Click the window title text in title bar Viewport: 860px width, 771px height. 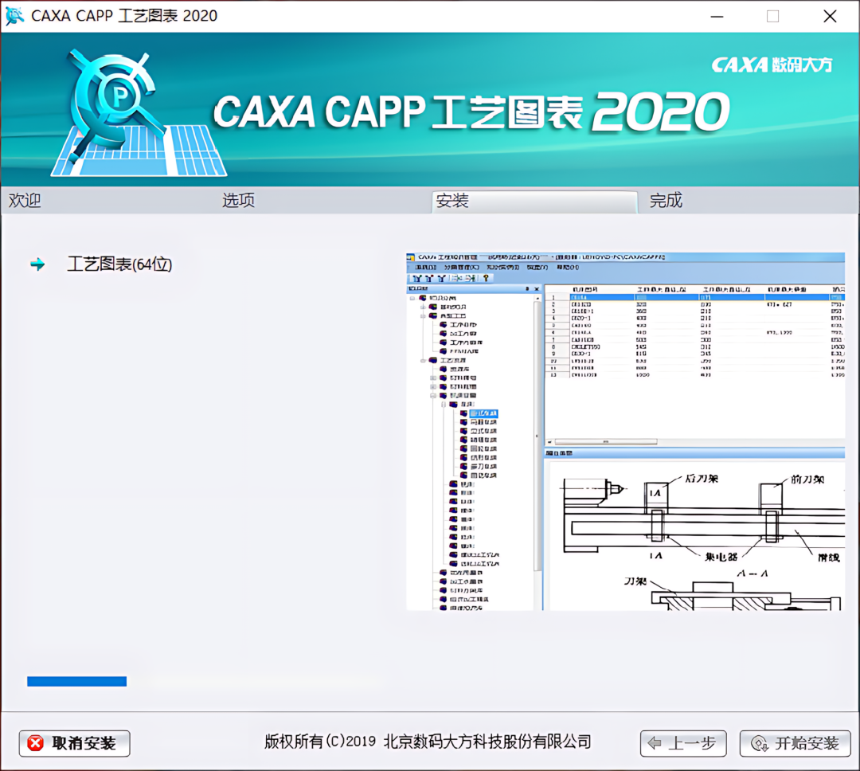coord(124,15)
